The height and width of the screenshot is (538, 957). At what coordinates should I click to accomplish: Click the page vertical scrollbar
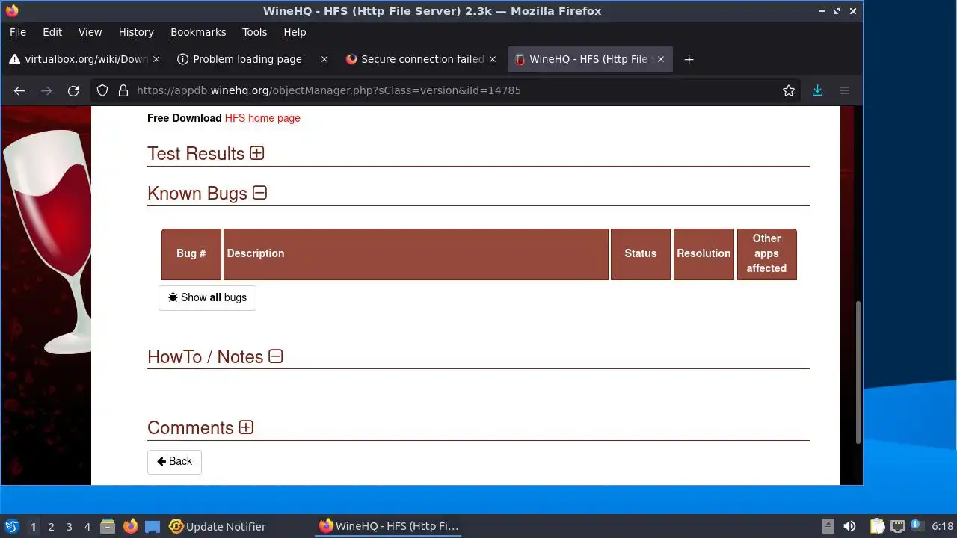click(858, 371)
